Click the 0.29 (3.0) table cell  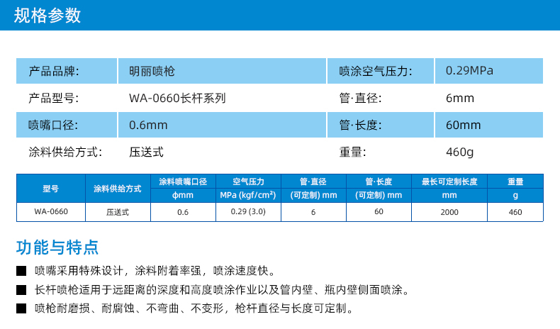point(248,211)
